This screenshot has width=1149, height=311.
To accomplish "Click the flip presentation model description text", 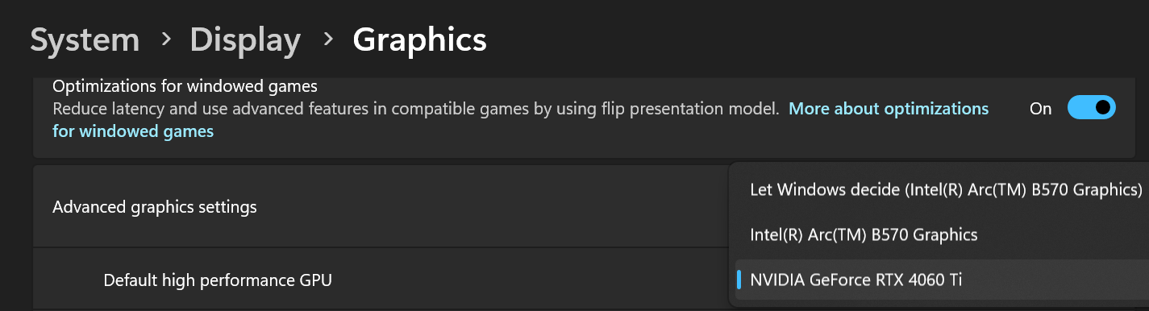I will 697,108.
